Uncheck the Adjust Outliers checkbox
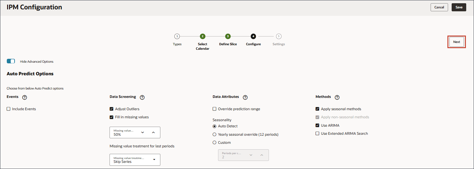 pyautogui.click(x=111, y=109)
